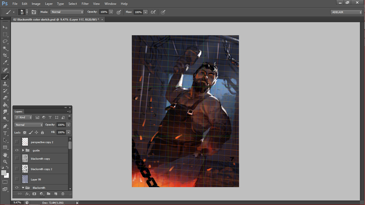Open the Window menu
Screen dimensions: 365x205
(x=110, y=4)
